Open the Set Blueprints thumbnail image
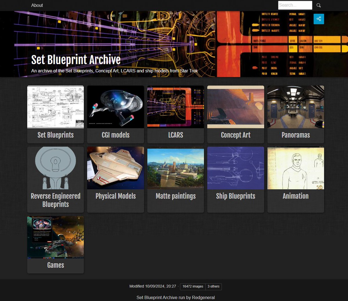 (x=55, y=107)
